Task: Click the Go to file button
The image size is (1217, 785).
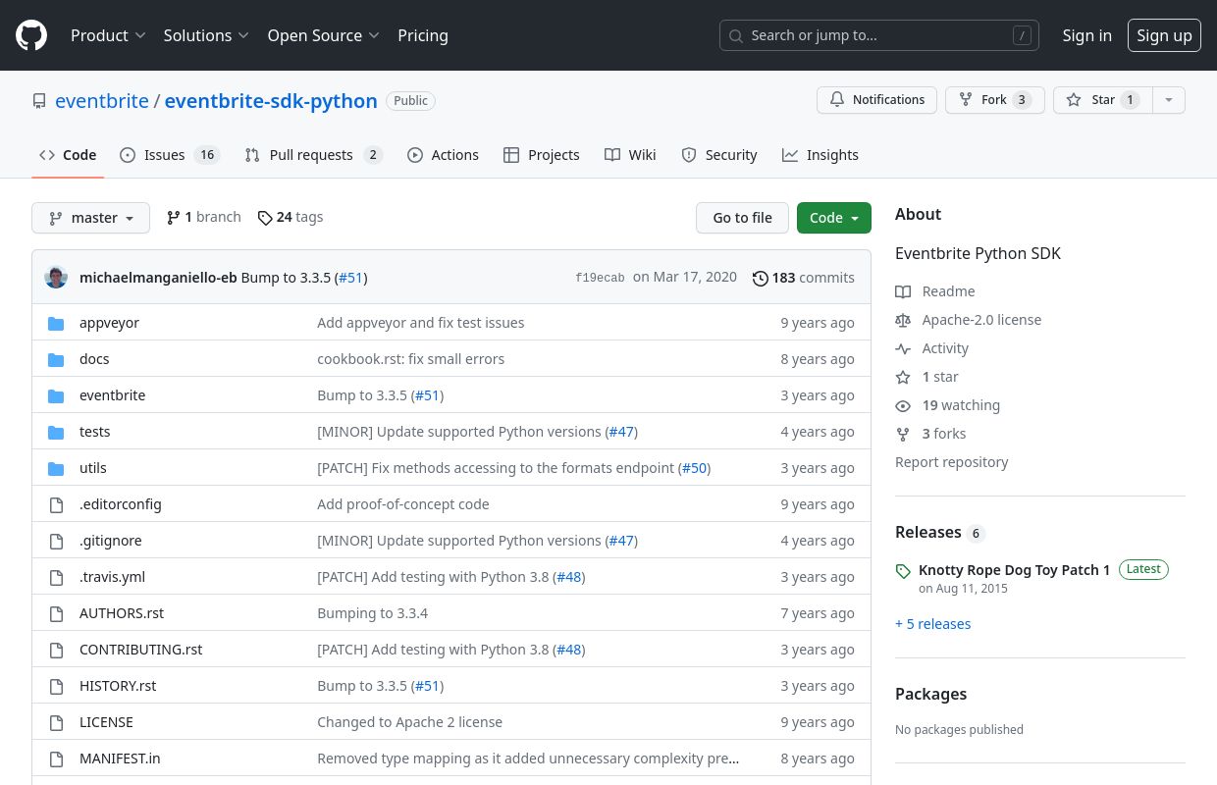Action: [742, 218]
